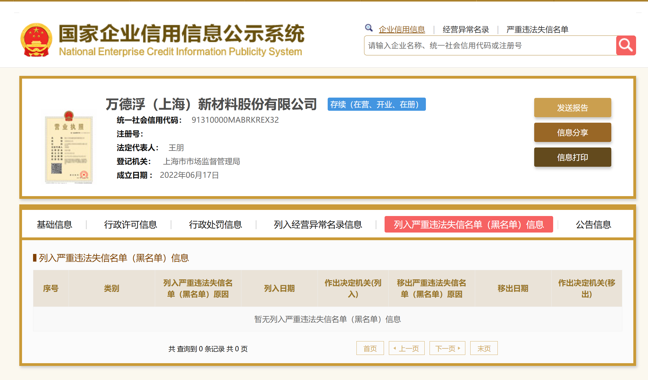Focus the enterprise name search field
The image size is (648, 380).
click(490, 46)
